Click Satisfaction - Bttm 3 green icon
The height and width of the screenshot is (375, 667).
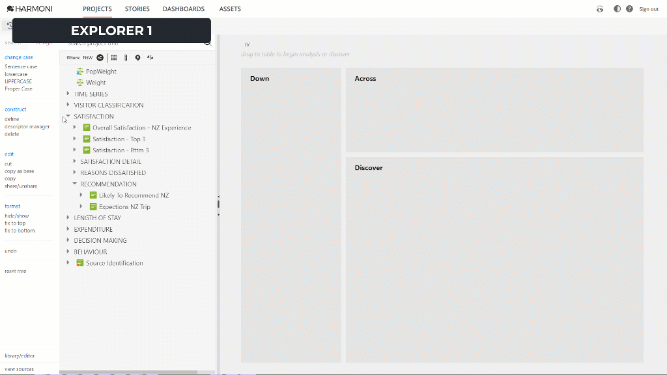tap(87, 150)
